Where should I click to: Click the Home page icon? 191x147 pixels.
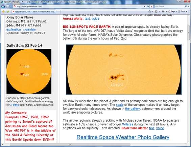[x=149, y=11]
